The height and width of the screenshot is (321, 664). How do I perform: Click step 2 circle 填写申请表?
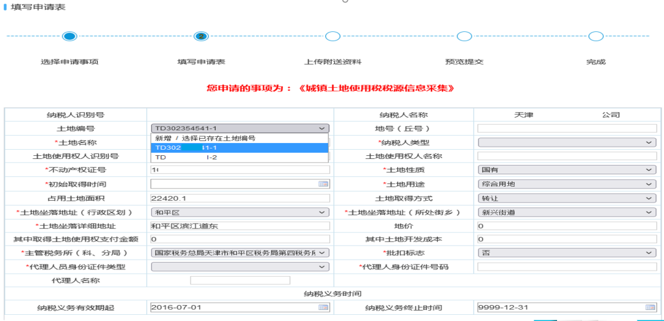pos(201,36)
